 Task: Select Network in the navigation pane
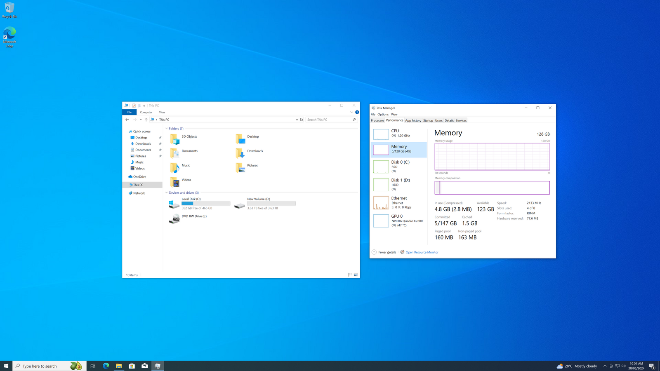click(139, 193)
